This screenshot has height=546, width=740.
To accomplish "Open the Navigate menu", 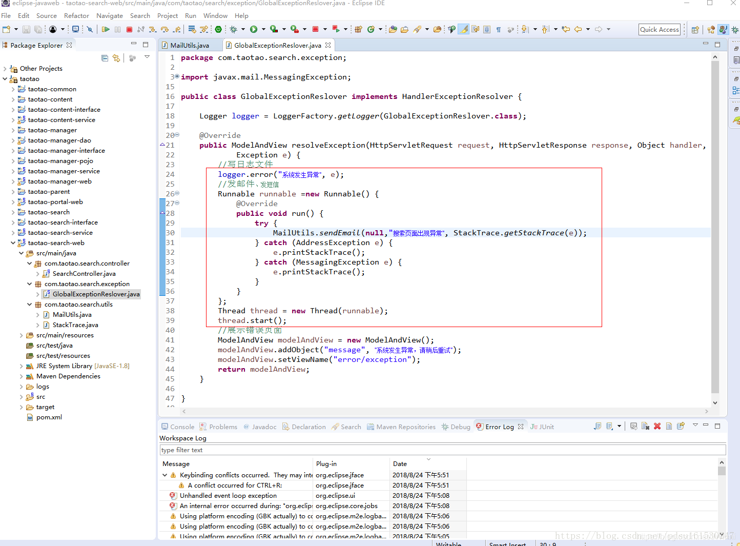I will [x=110, y=16].
